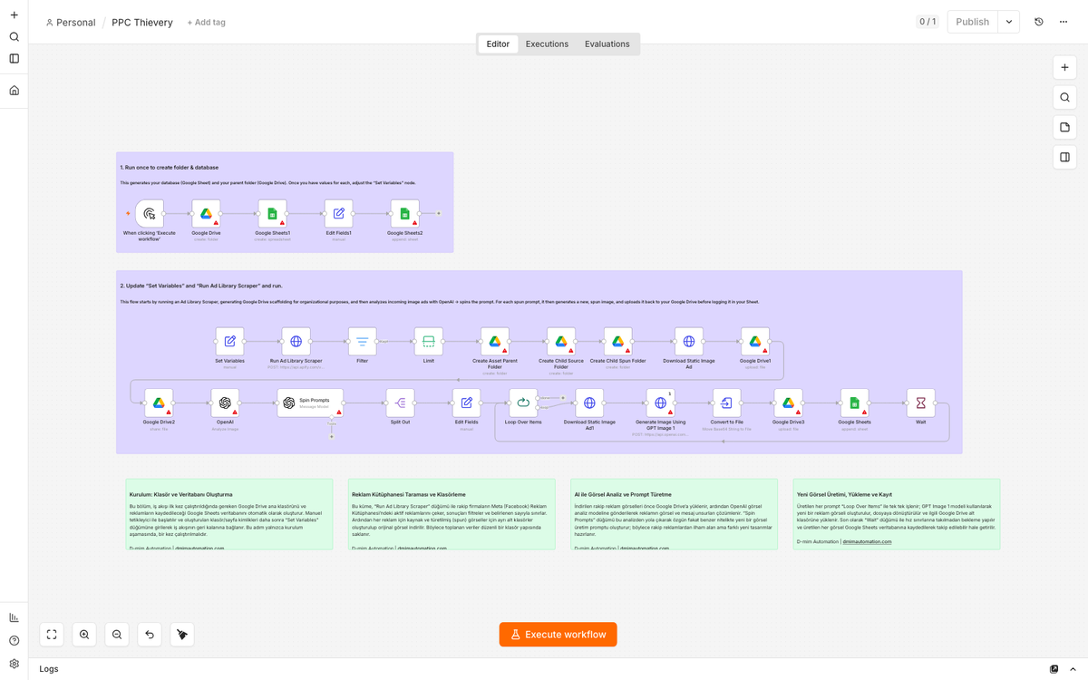Viewport: 1088px width, 680px height.
Task: Click the tidy up workflow button
Action: coord(182,635)
